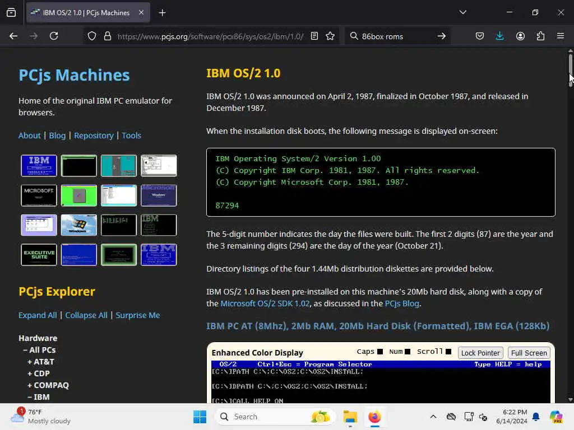
Task: Open the IBM PC AT machine heading link
Action: click(x=378, y=326)
